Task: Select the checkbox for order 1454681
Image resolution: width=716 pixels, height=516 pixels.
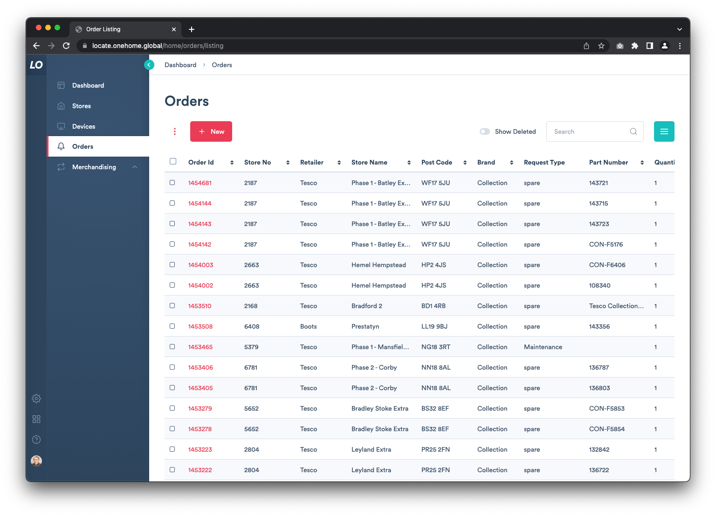Action: coord(172,183)
